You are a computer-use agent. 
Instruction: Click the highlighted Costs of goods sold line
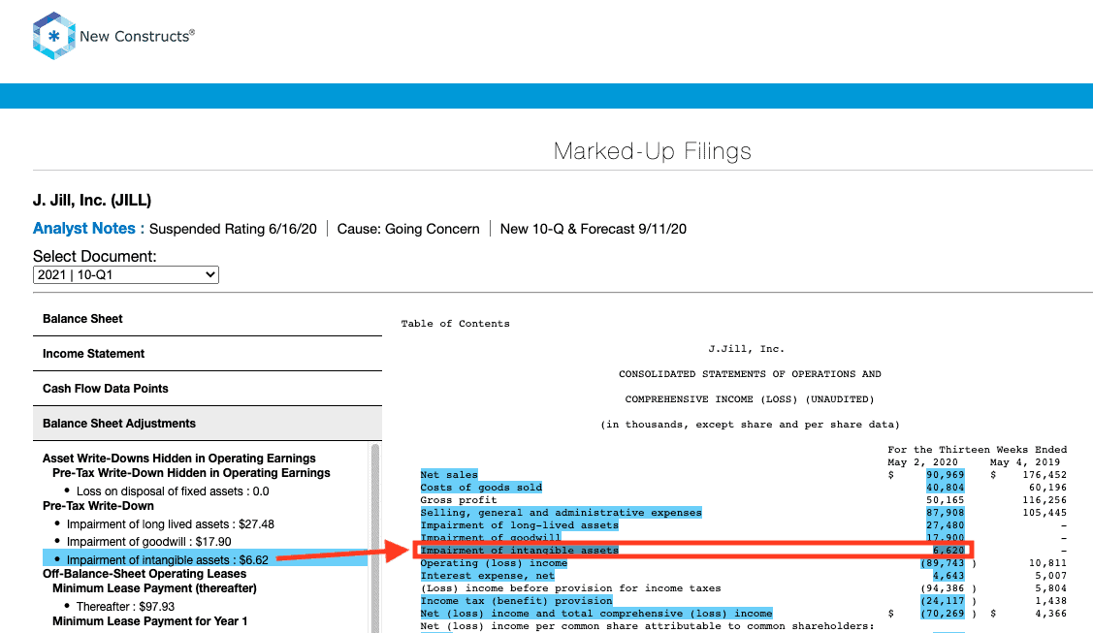[481, 488]
